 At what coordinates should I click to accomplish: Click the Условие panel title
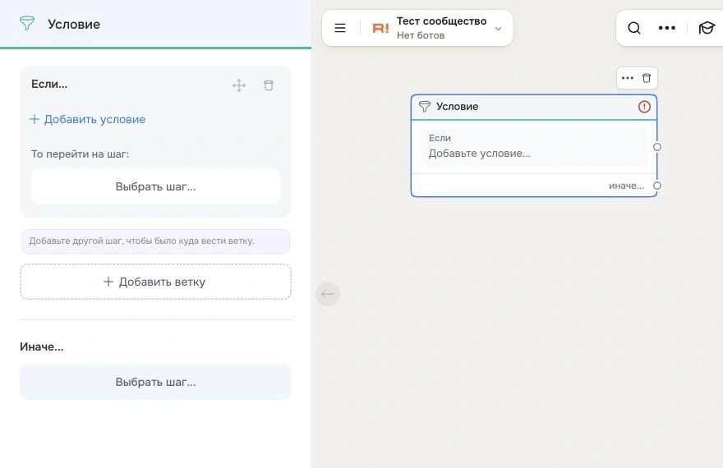[x=74, y=24]
